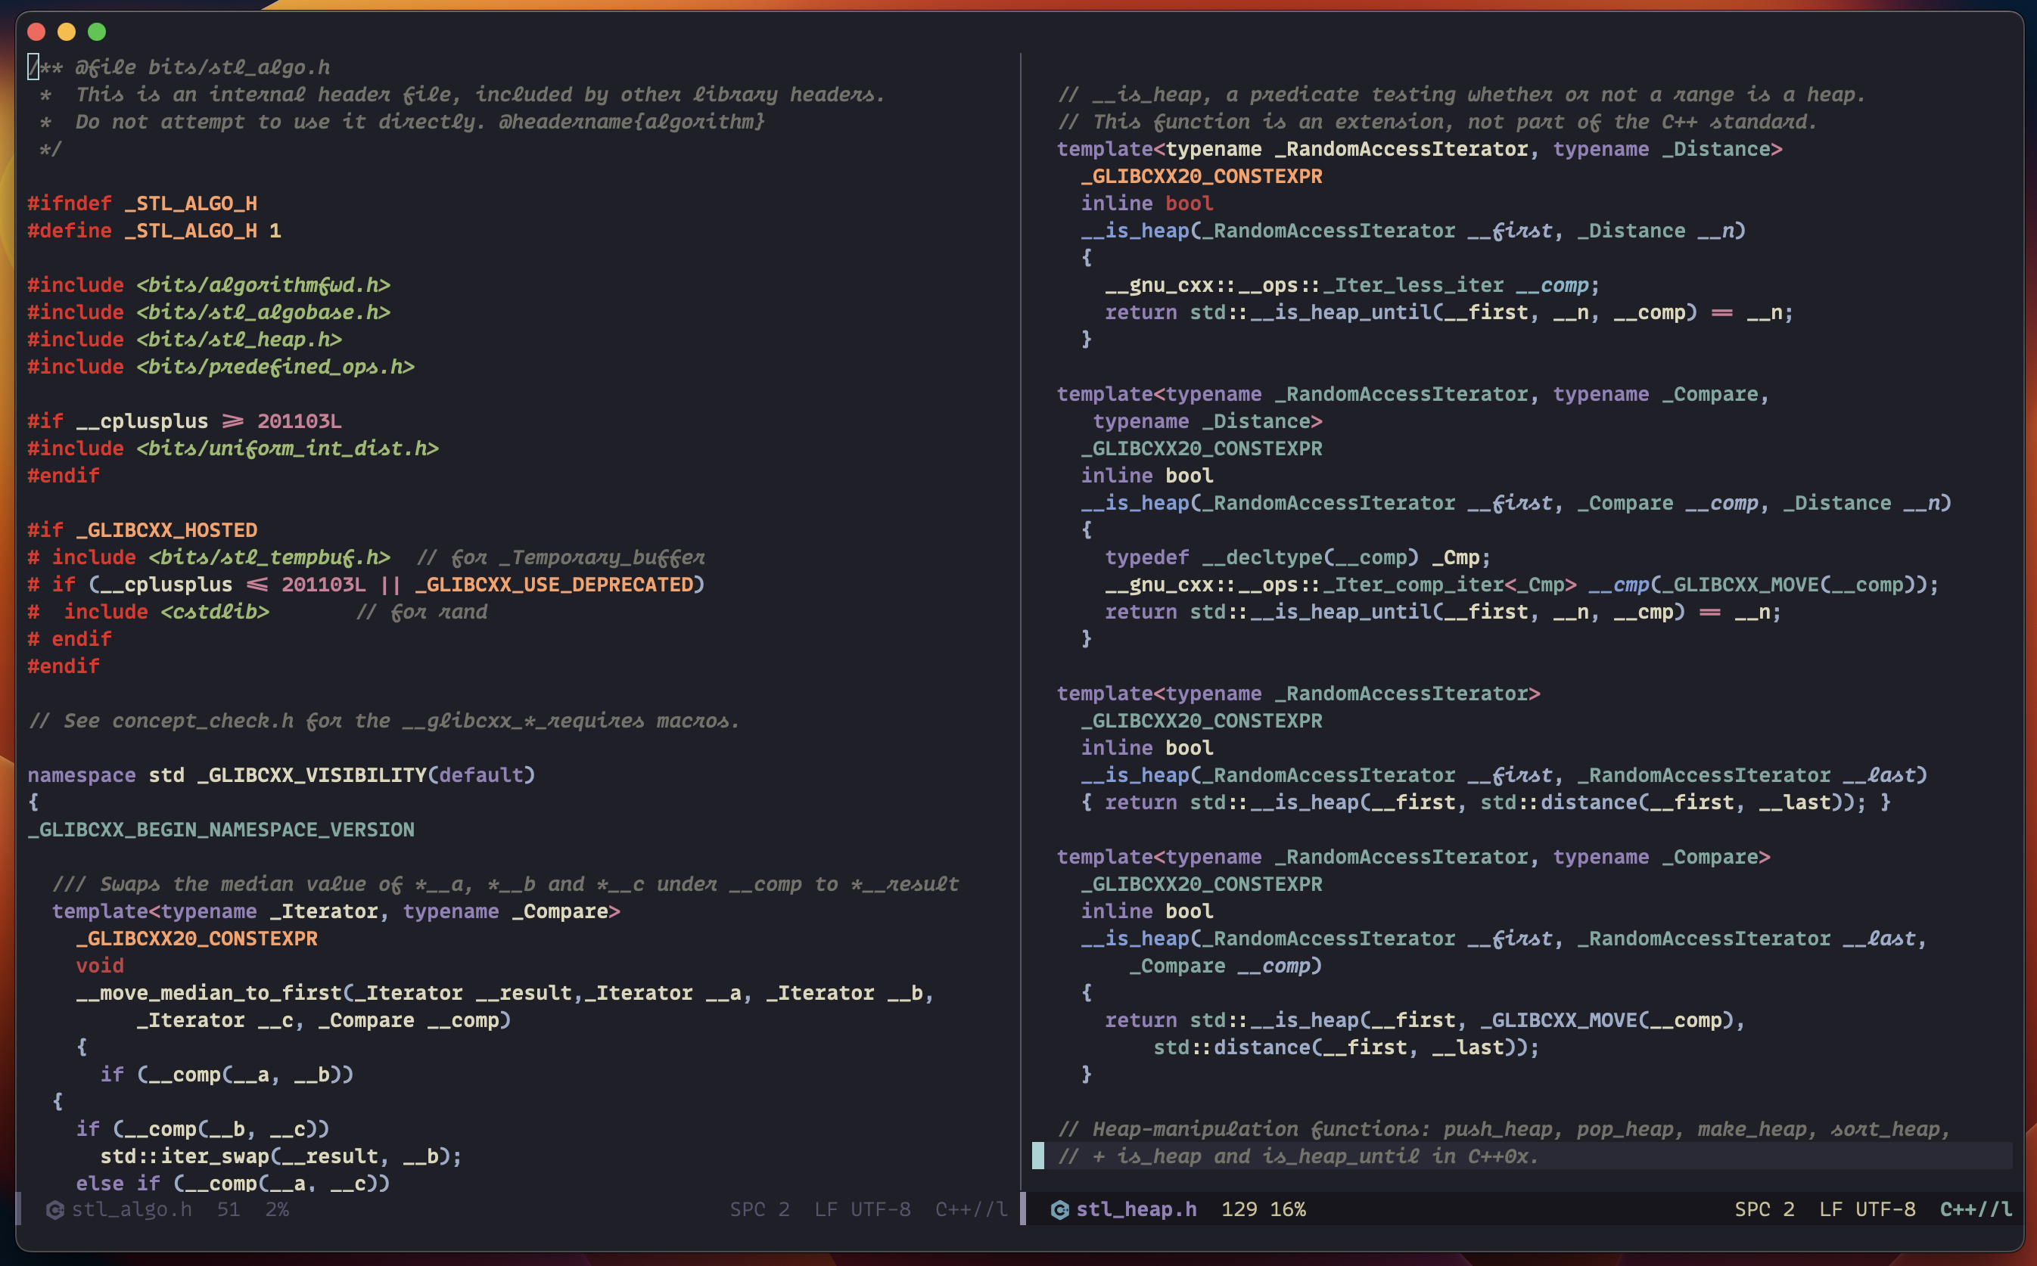The image size is (2037, 1266).
Task: Click 'This function is an extension' comment
Action: tap(1437, 122)
